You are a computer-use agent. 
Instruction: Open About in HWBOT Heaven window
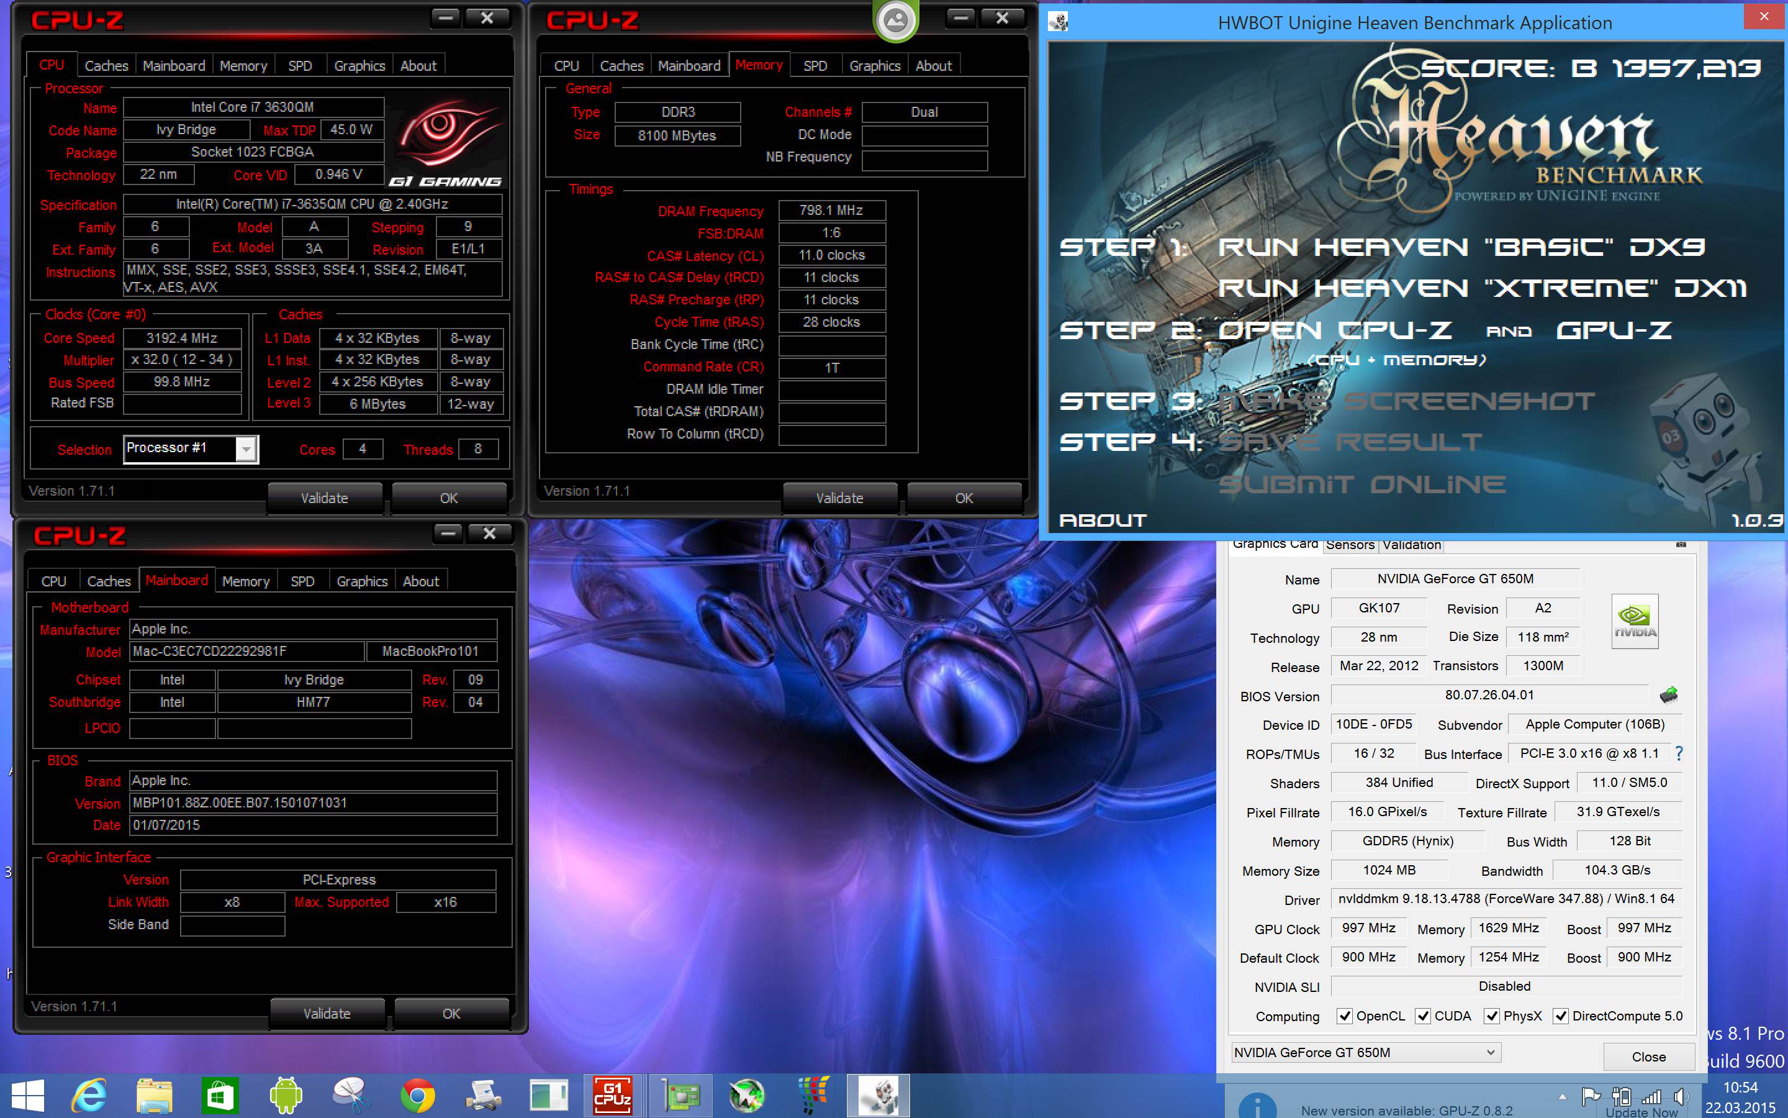1103,520
